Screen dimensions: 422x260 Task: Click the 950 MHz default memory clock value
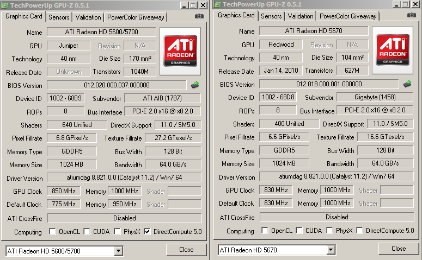pyautogui.click(x=125, y=204)
